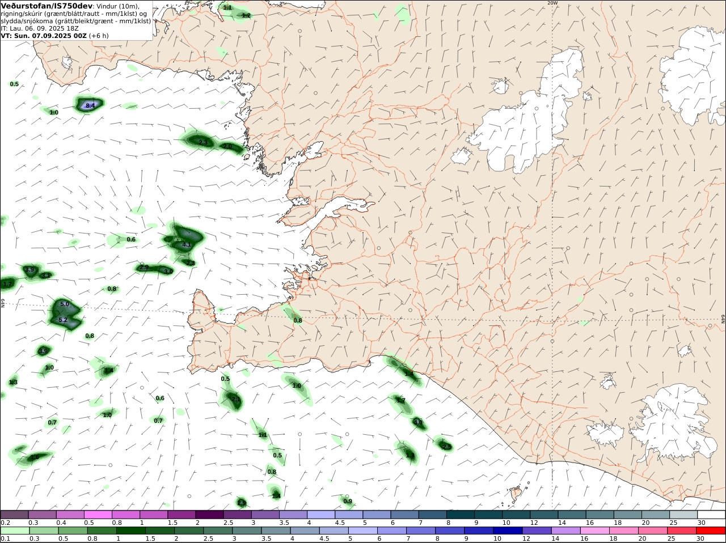Select upper legend white swatch labeled 30
This screenshot has height=543, width=726.
(711, 514)
